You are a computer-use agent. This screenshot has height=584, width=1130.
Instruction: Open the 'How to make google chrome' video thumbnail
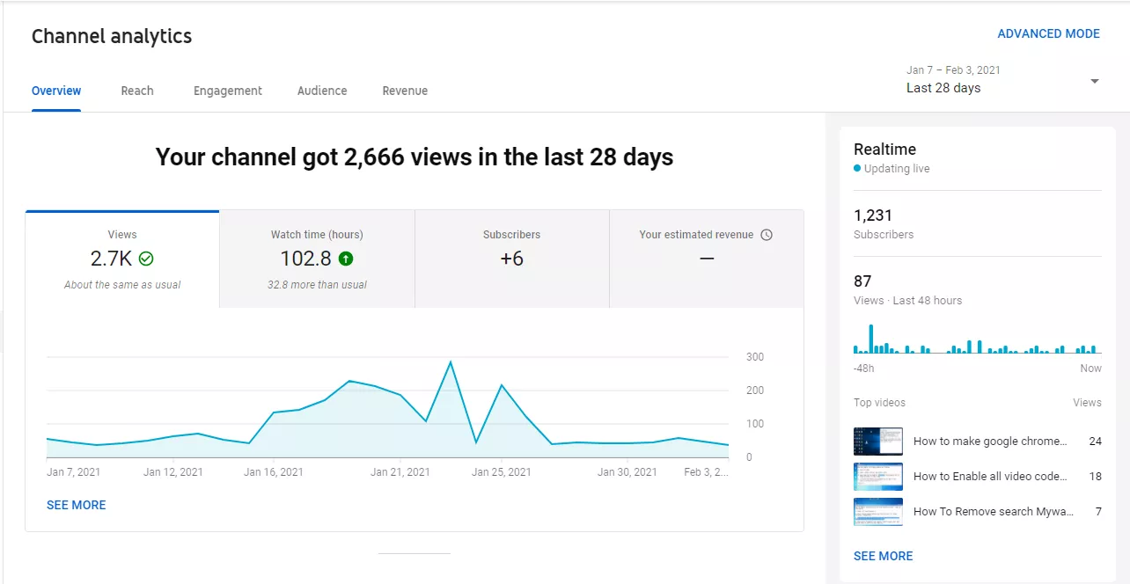click(878, 442)
